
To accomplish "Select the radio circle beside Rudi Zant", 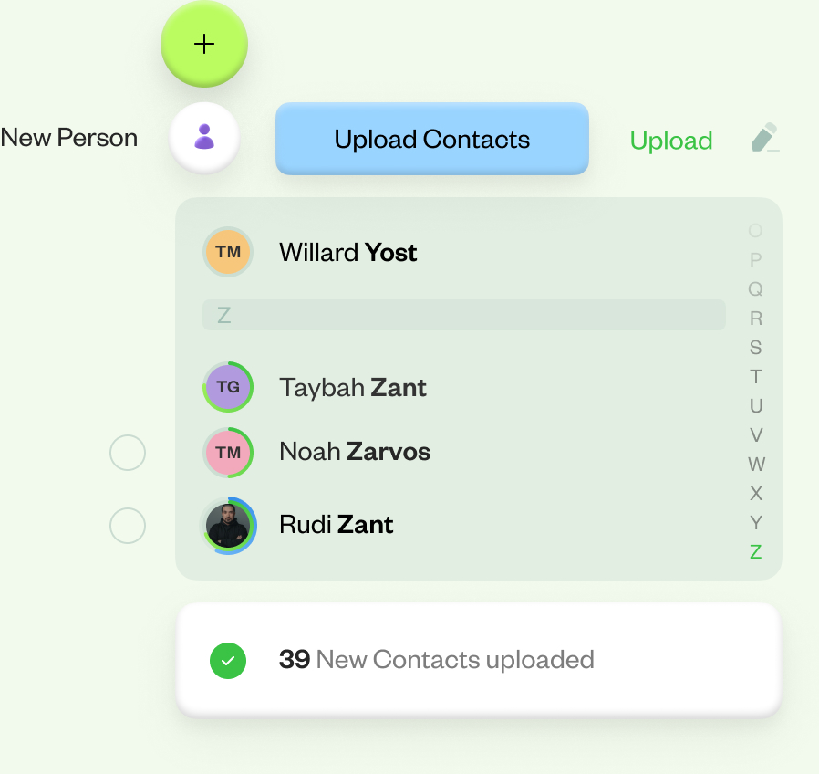I will tap(128, 525).
